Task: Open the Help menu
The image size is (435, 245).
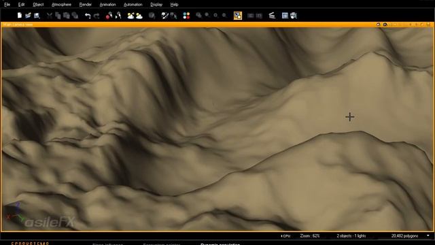Action: pyautogui.click(x=174, y=5)
